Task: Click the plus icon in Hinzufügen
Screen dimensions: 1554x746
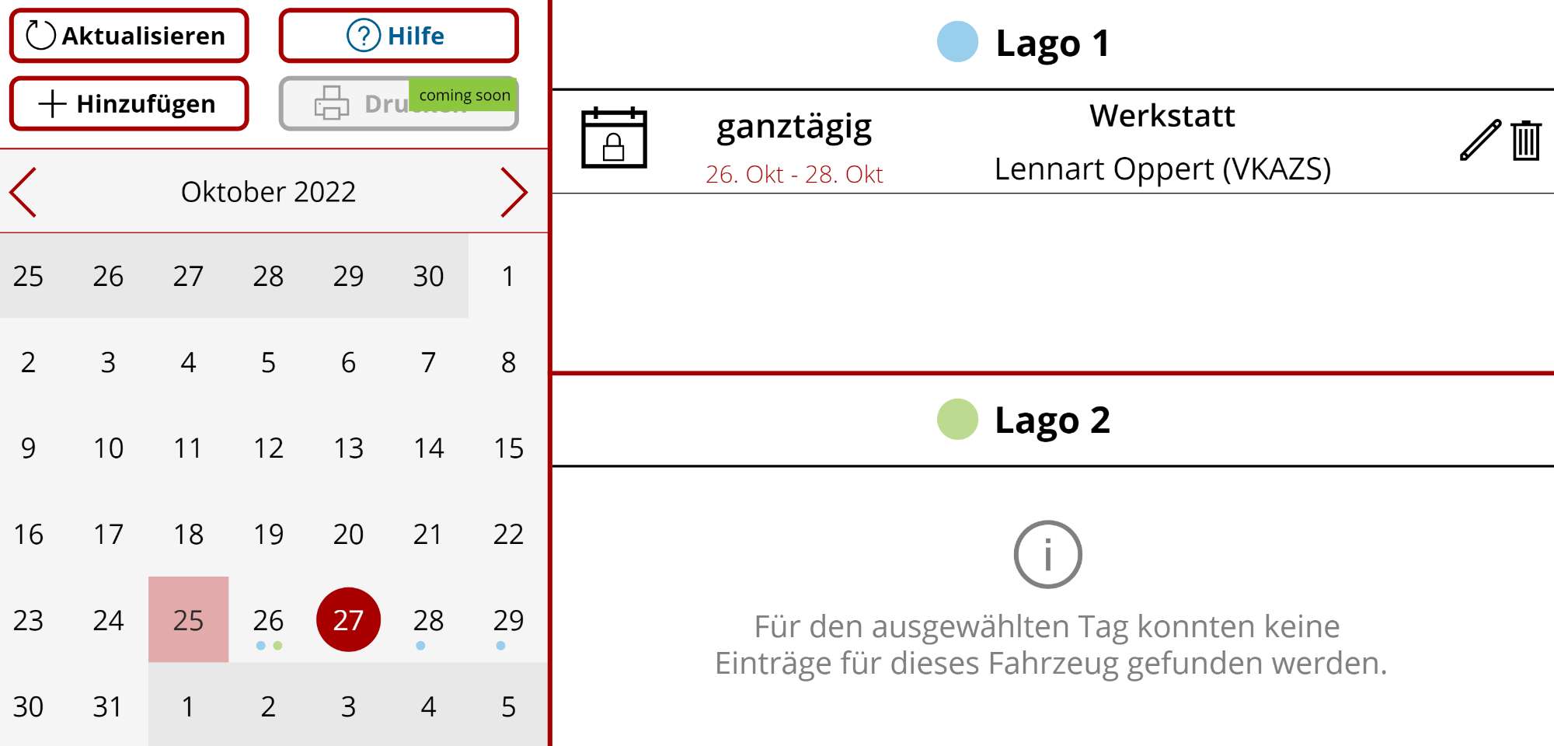Action: pos(52,103)
